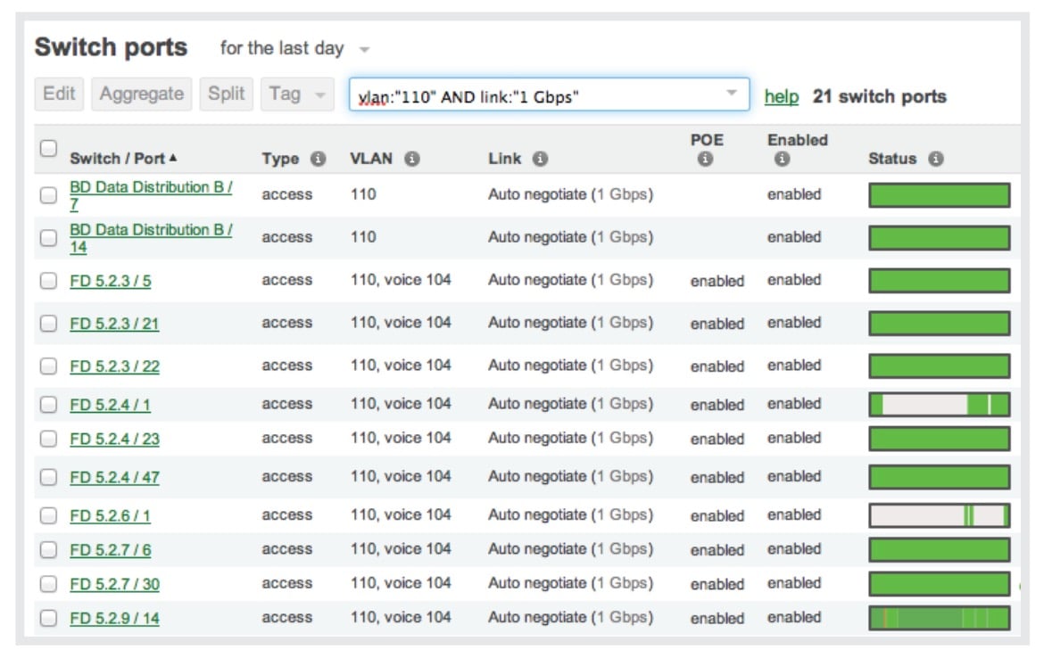Check the box for BD Data Distribution B / 14
Screen dimensions: 1044x658
point(48,237)
